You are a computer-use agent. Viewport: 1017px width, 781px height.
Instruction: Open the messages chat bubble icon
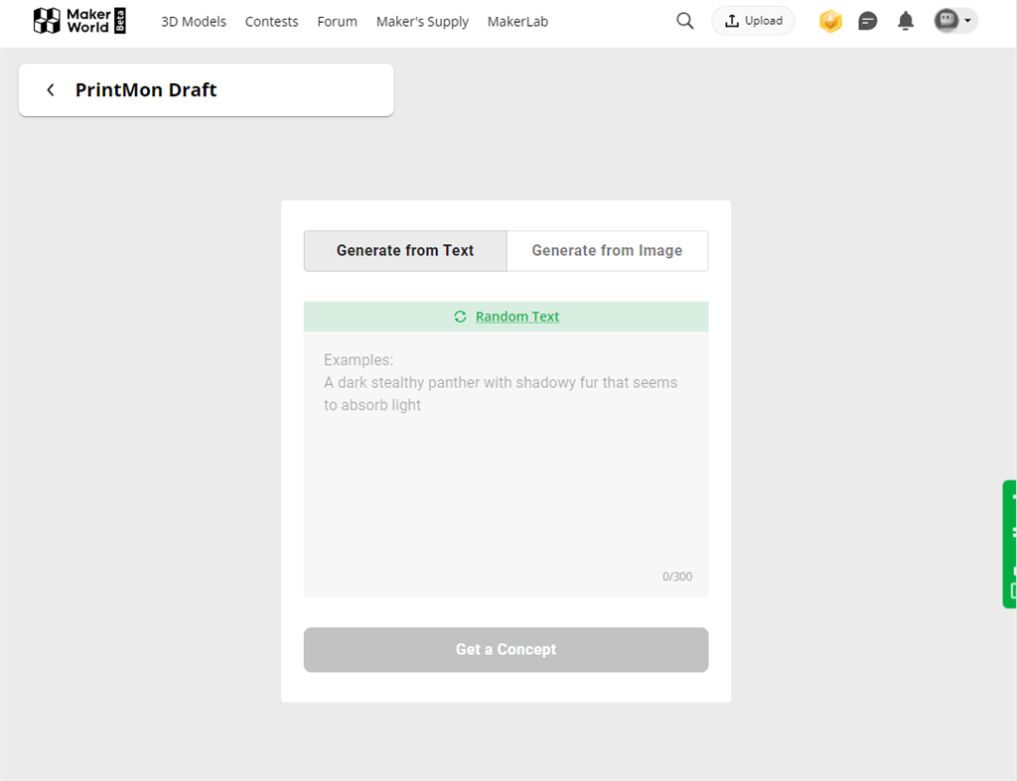868,21
